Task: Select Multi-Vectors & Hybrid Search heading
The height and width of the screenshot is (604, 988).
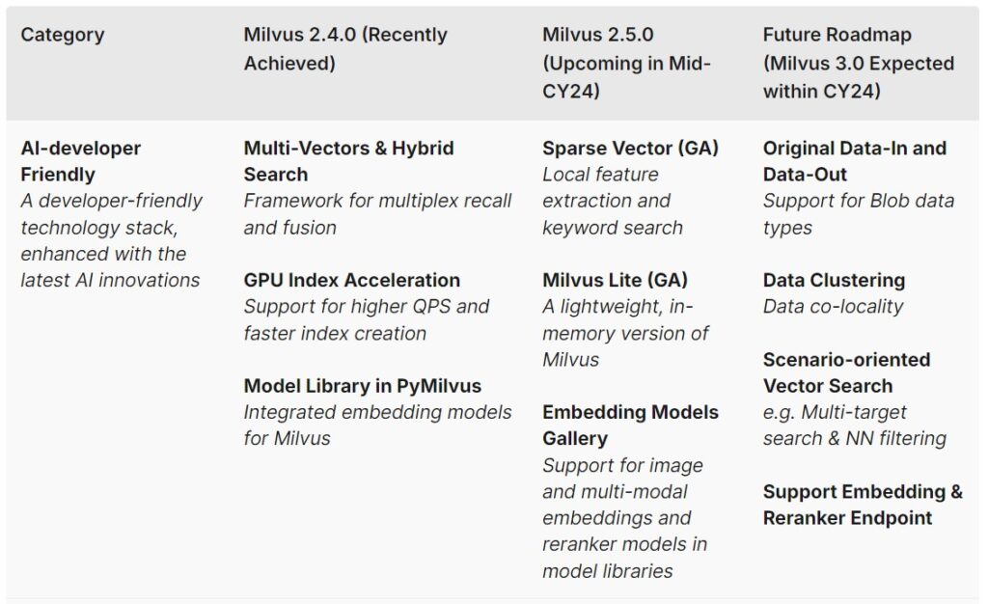Action: [x=348, y=161]
